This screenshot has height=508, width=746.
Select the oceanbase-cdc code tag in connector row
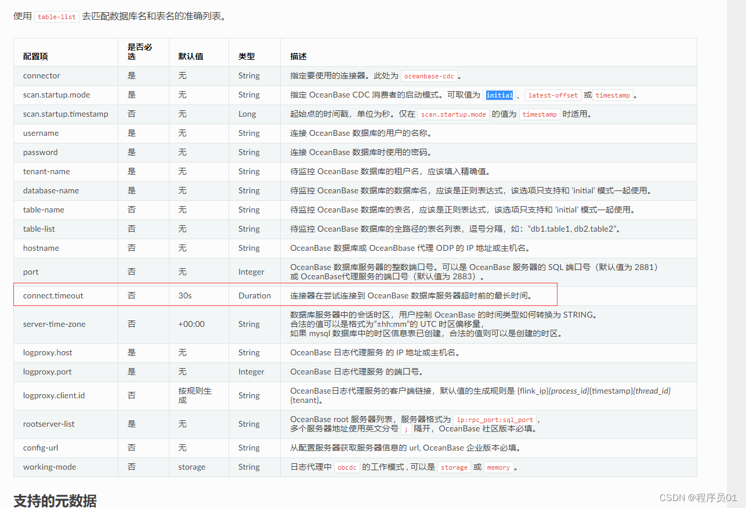(x=429, y=75)
